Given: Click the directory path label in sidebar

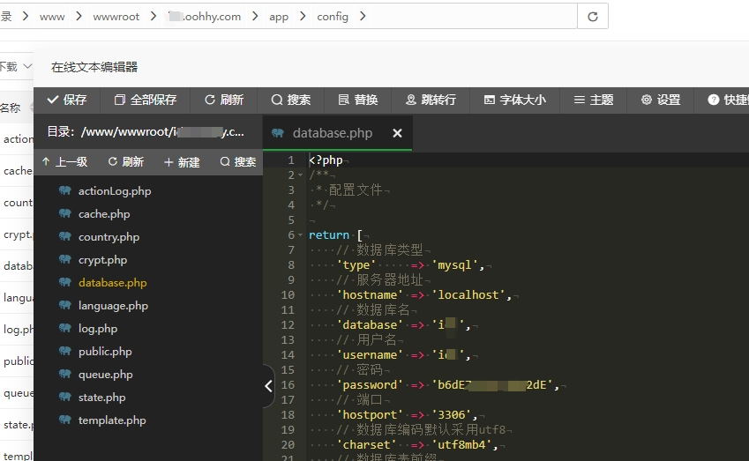Looking at the screenshot, I should tap(146, 132).
